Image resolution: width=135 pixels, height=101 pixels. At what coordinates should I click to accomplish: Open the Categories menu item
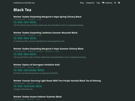(90, 3)
